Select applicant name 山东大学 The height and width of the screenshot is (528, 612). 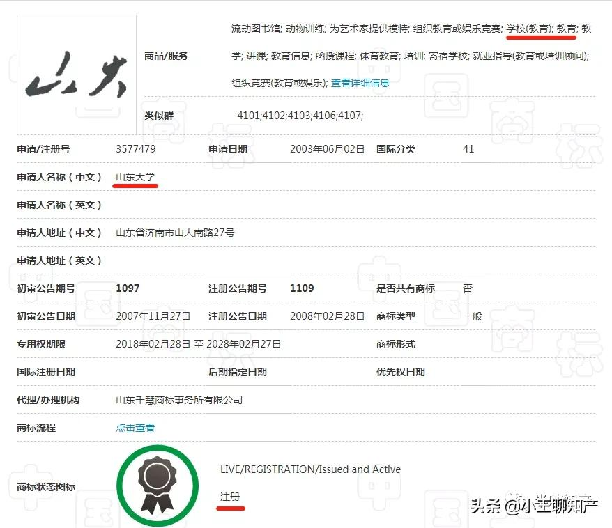(135, 177)
